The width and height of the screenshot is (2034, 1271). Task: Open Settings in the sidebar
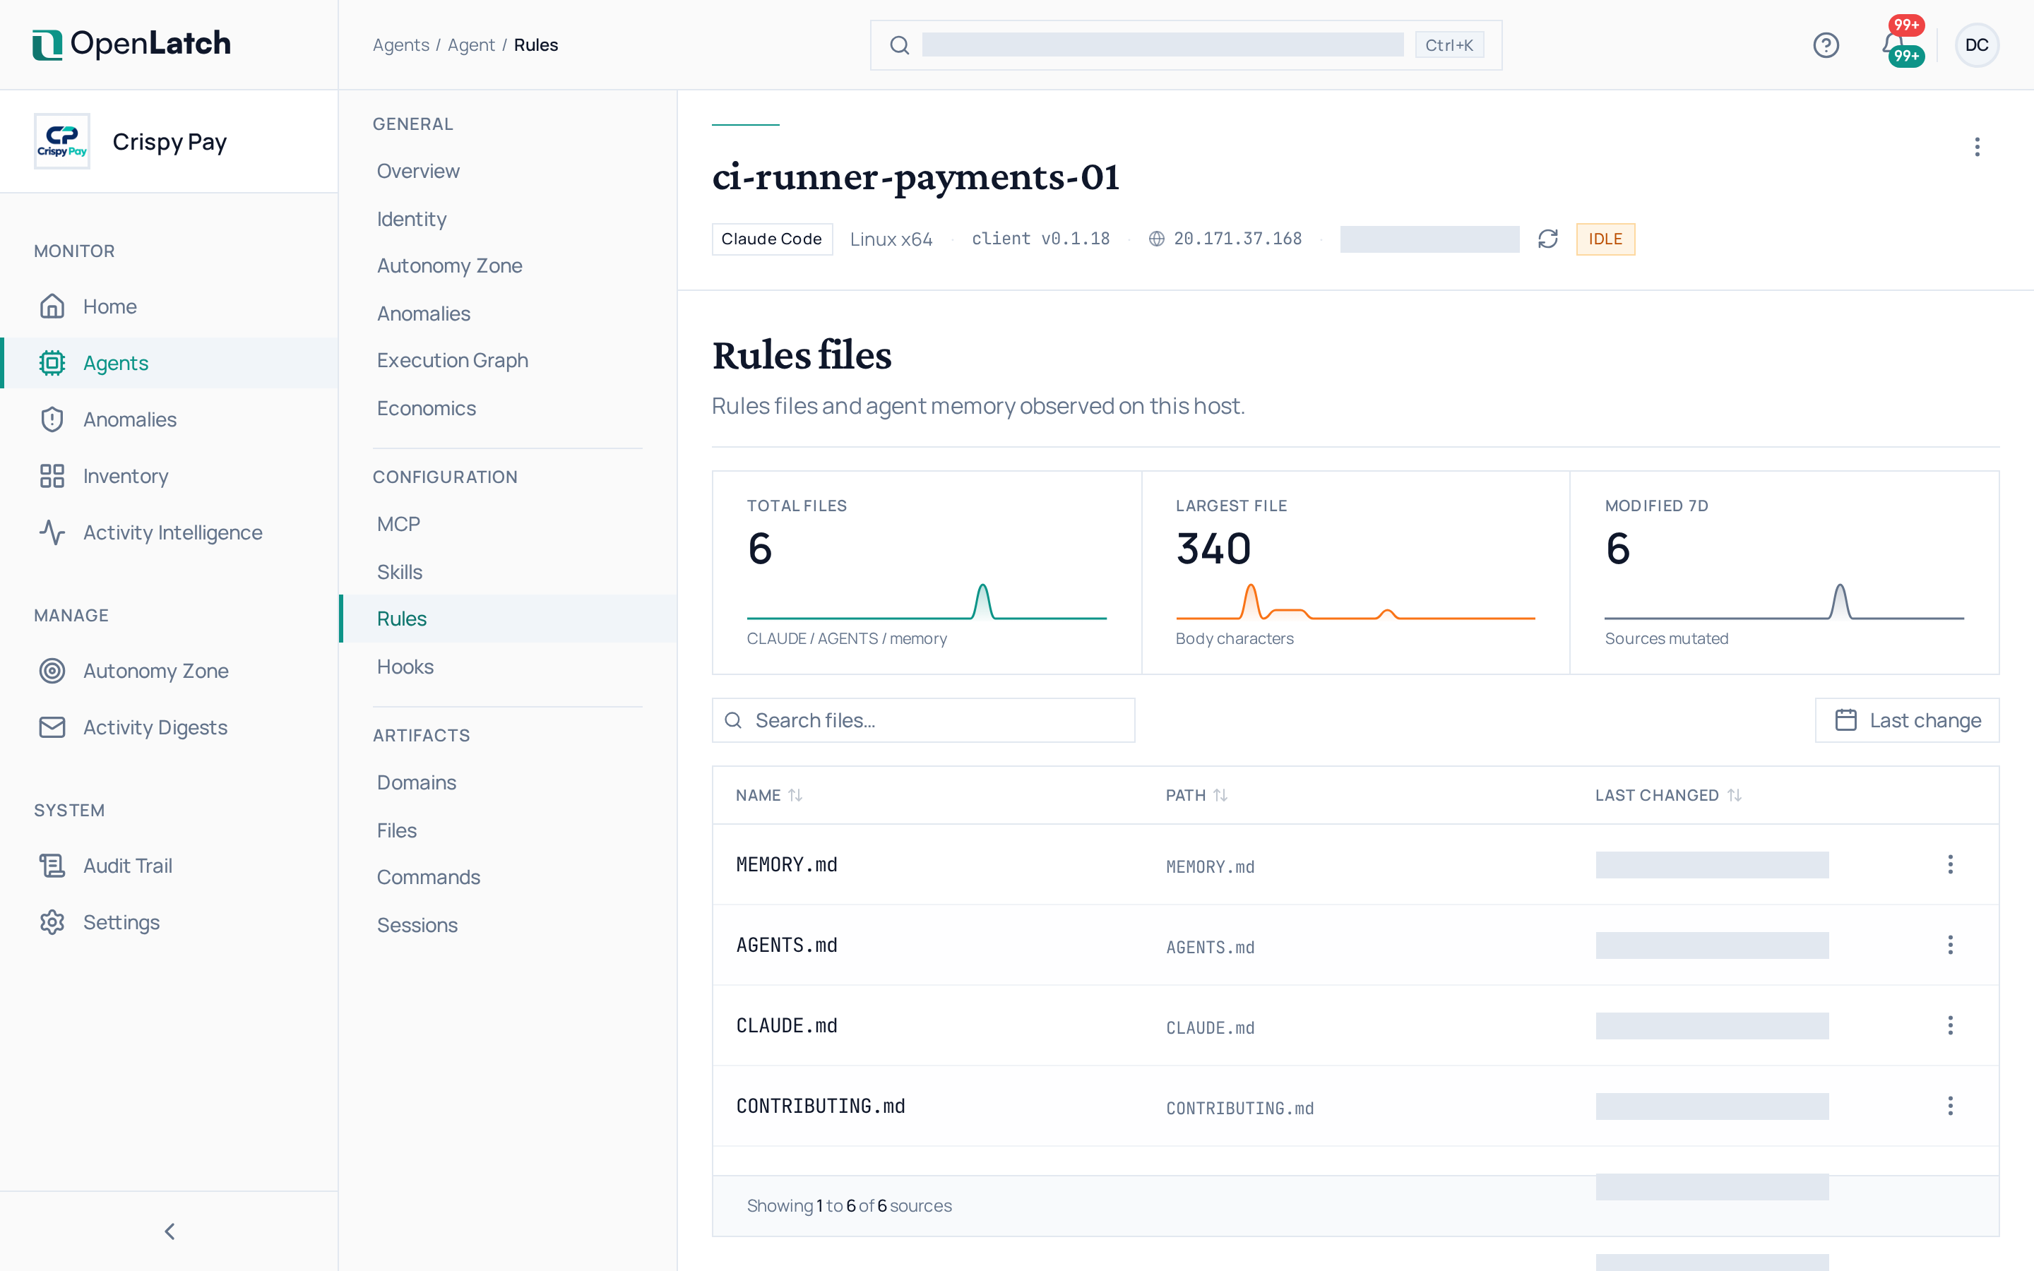pyautogui.click(x=169, y=921)
